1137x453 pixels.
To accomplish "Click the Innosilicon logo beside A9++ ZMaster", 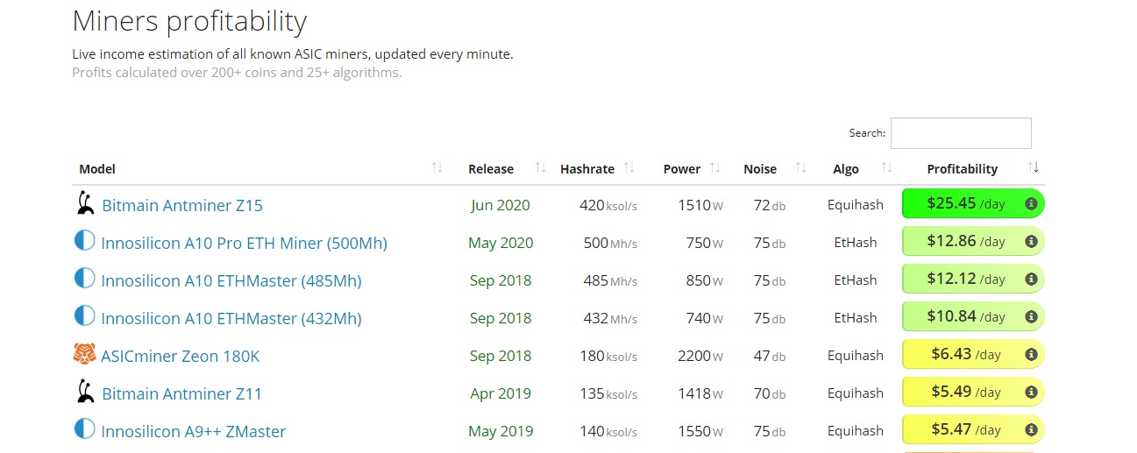I will click(85, 430).
